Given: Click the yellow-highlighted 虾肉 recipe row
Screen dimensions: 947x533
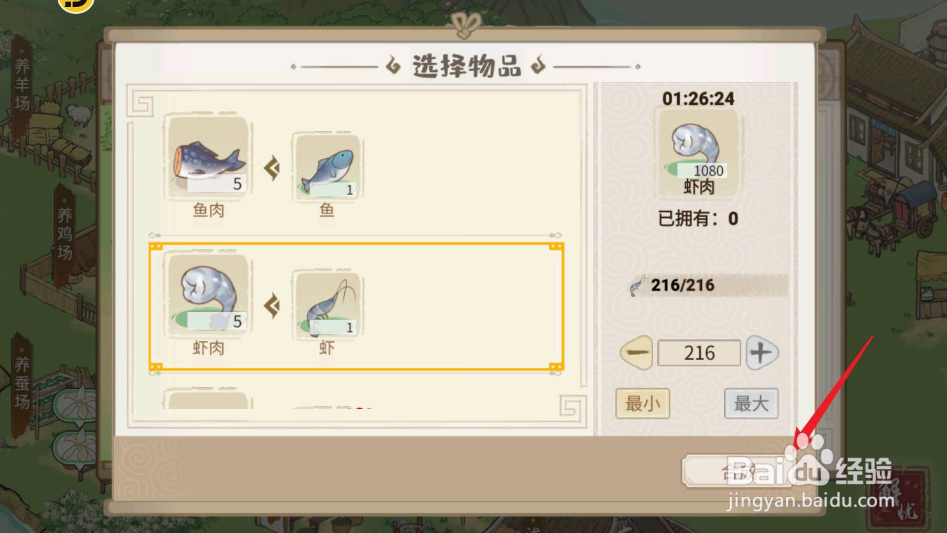Looking at the screenshot, I should click(x=356, y=306).
